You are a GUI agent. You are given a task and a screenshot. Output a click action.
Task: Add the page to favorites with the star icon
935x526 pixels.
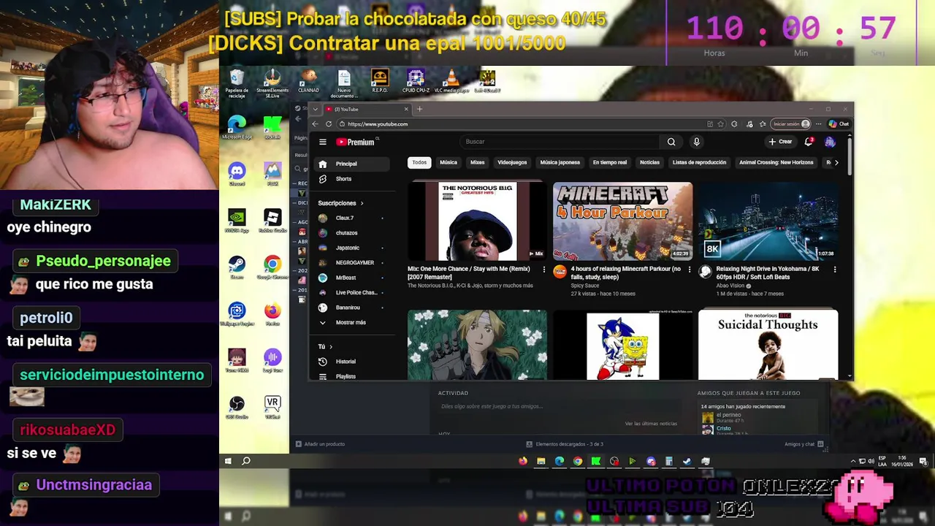click(x=721, y=124)
